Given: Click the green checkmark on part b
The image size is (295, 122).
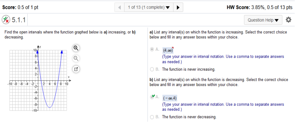Looking at the screenshot, I should 153,96.
